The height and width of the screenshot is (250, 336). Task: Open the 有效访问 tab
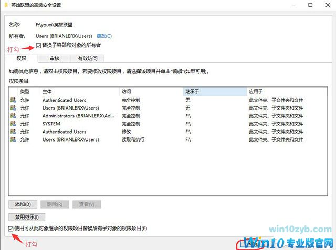click(x=88, y=58)
